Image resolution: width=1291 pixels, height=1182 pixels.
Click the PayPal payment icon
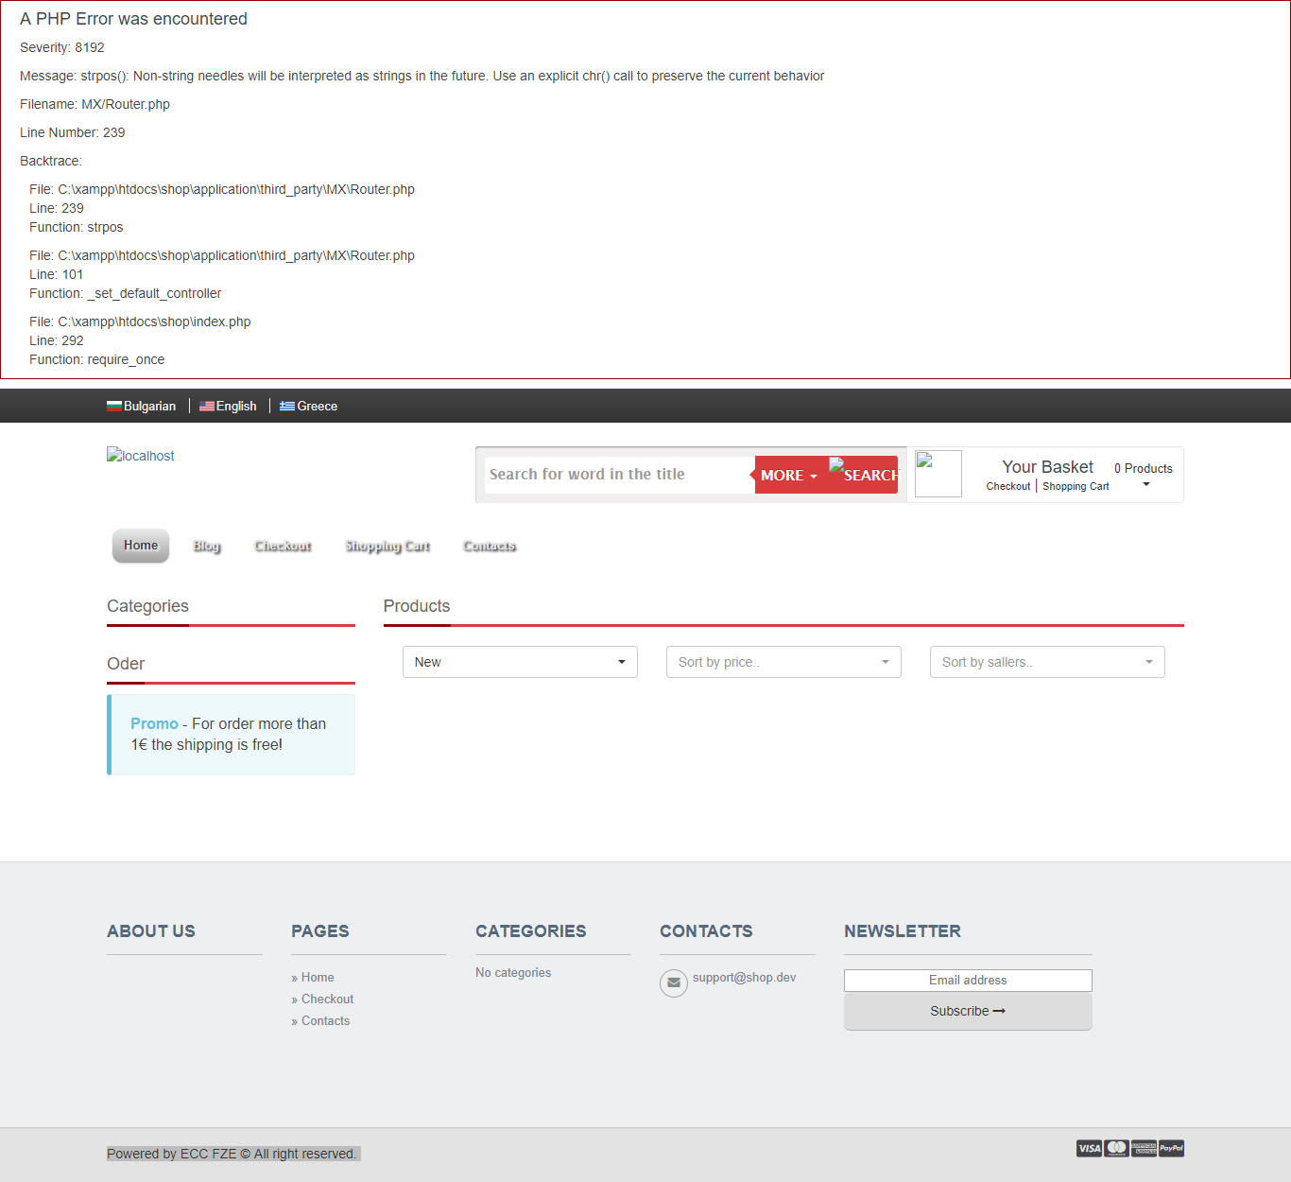pos(1171,1148)
